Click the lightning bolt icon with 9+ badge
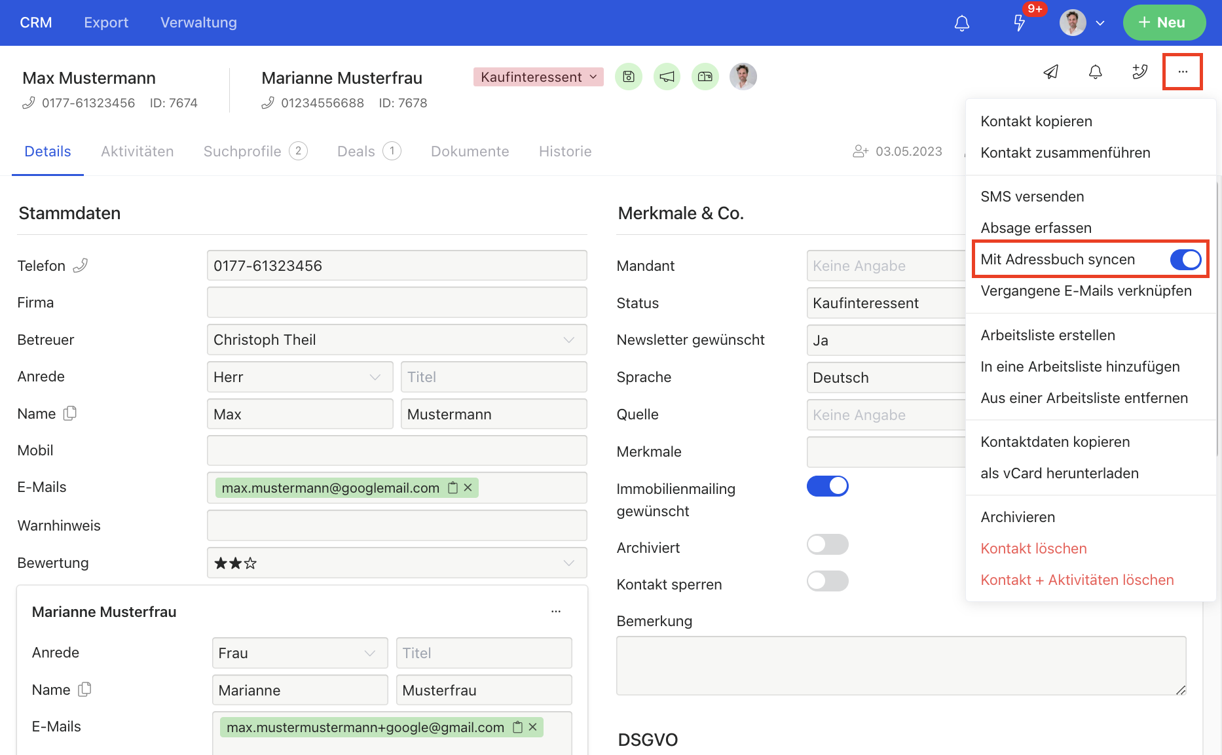Viewport: 1222px width, 755px height. (x=1019, y=24)
